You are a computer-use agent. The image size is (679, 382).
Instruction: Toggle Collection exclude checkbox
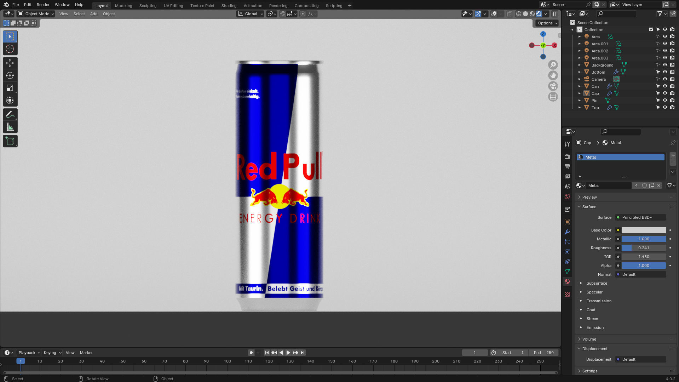point(651,29)
